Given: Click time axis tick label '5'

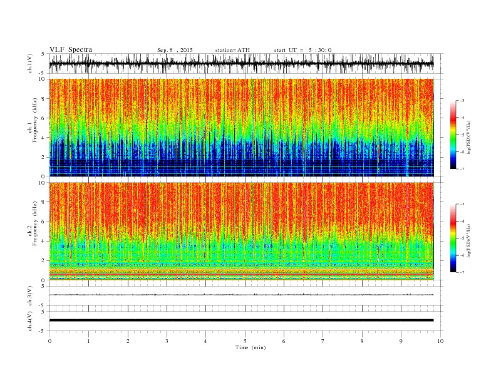Looking at the screenshot, I should (245, 341).
